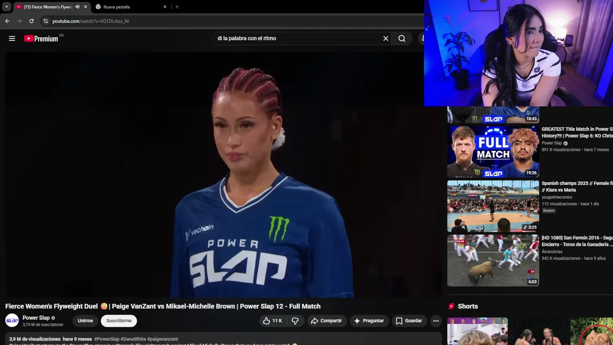Open the tab search dropdown arrow
Viewport: 613px width, 345px height.
(x=6, y=7)
